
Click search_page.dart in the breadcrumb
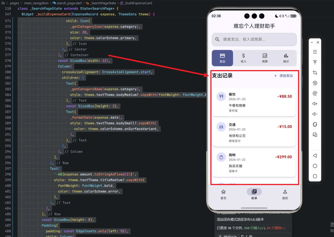click(69, 3)
